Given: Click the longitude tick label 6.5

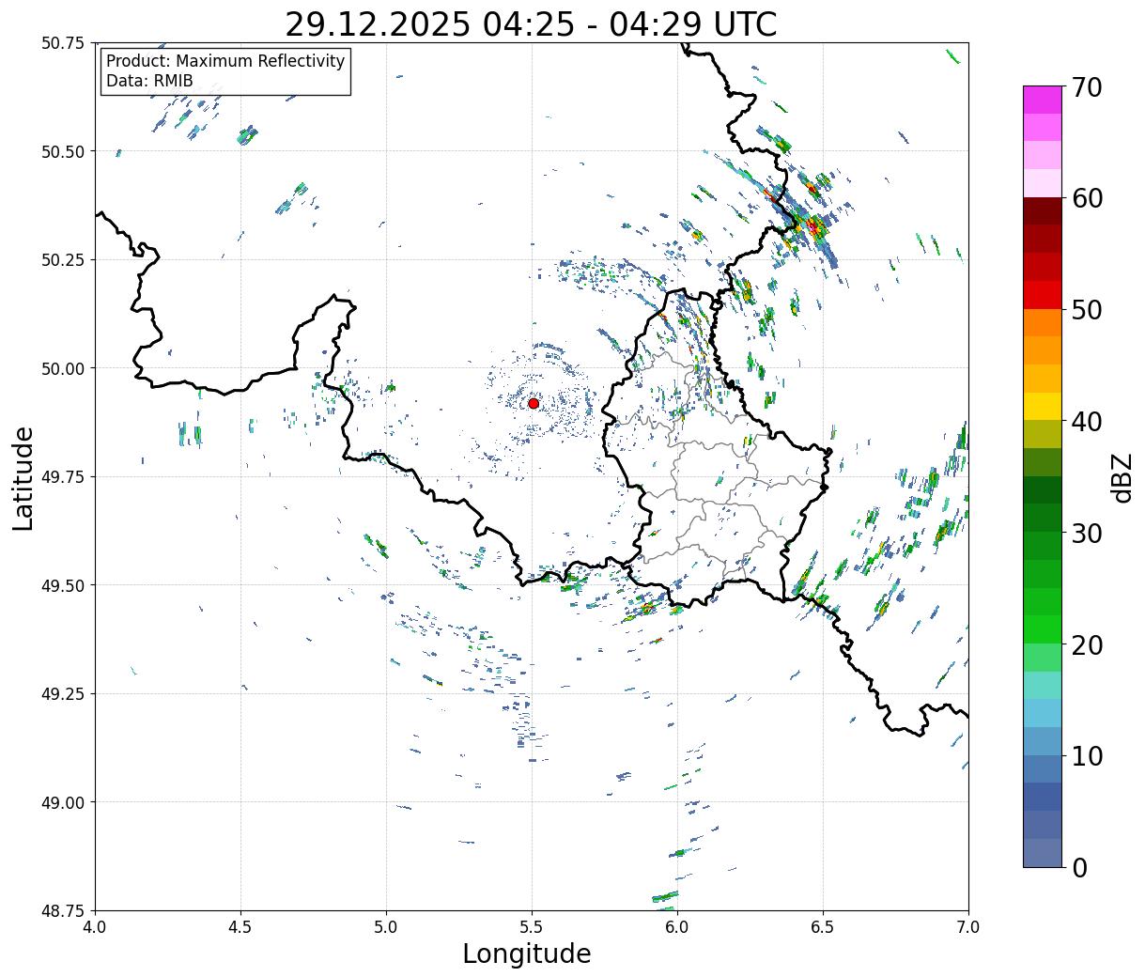Looking at the screenshot, I should (823, 927).
